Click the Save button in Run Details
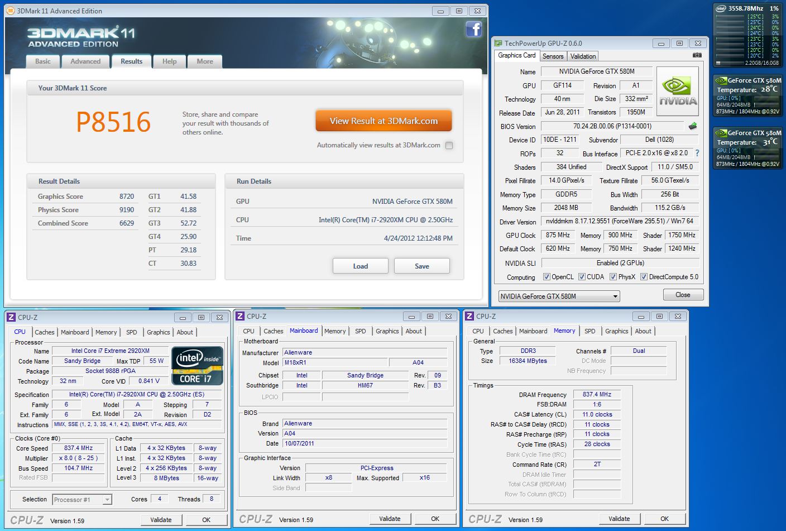Viewport: 786px width, 531px height. click(422, 266)
